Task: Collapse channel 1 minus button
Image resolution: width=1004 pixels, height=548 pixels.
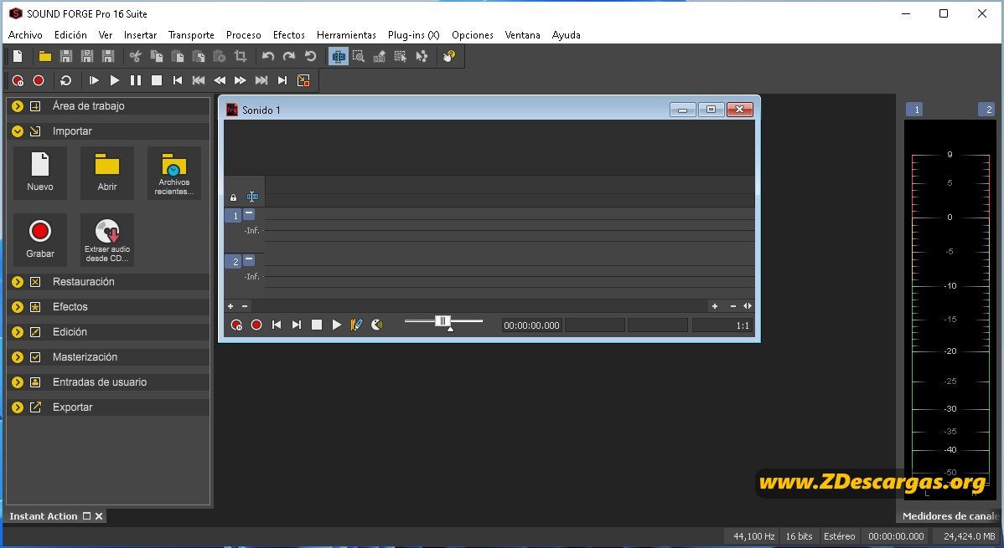Action: point(249,213)
